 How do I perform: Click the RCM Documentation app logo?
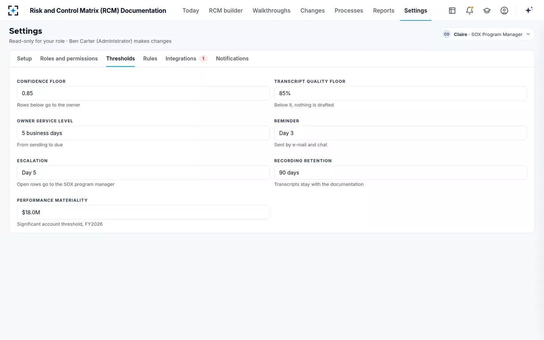click(x=13, y=11)
